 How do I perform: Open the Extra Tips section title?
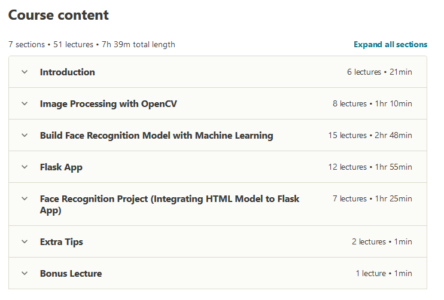click(61, 242)
